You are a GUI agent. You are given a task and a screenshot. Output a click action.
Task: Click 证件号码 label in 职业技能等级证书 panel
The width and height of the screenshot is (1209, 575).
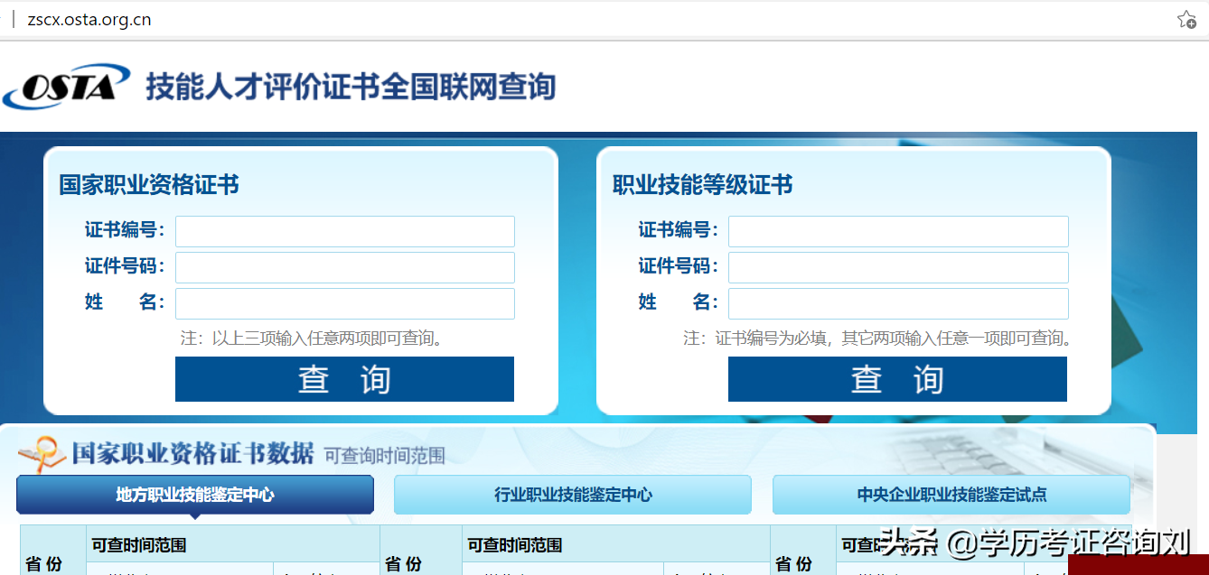point(678,266)
